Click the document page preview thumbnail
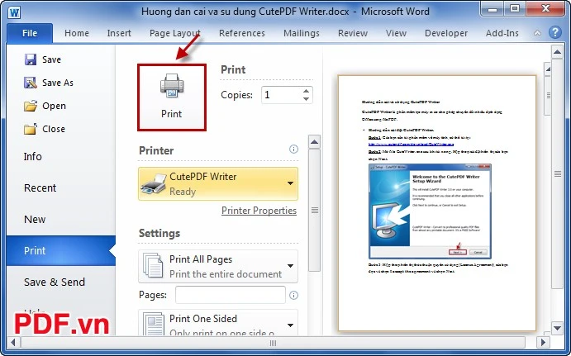 coord(436,203)
